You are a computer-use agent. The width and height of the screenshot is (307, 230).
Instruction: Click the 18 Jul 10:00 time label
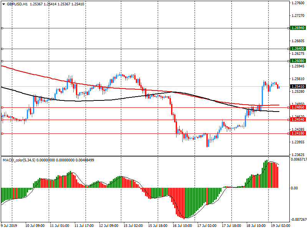256,226
